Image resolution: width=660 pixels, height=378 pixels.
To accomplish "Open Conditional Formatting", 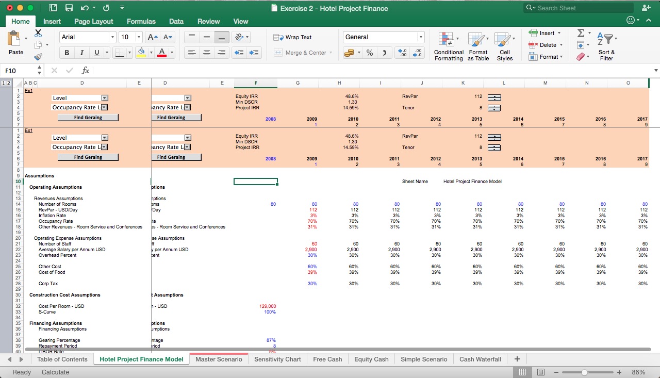I will [x=448, y=46].
